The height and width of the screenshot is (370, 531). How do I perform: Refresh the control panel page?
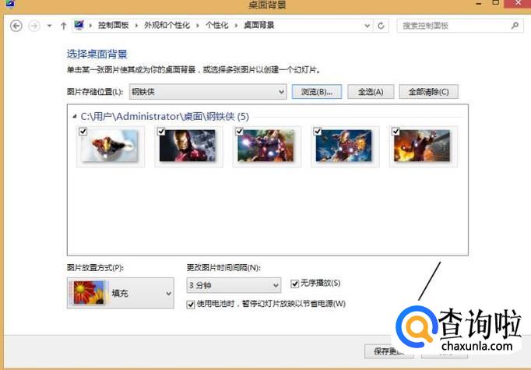coord(381,26)
